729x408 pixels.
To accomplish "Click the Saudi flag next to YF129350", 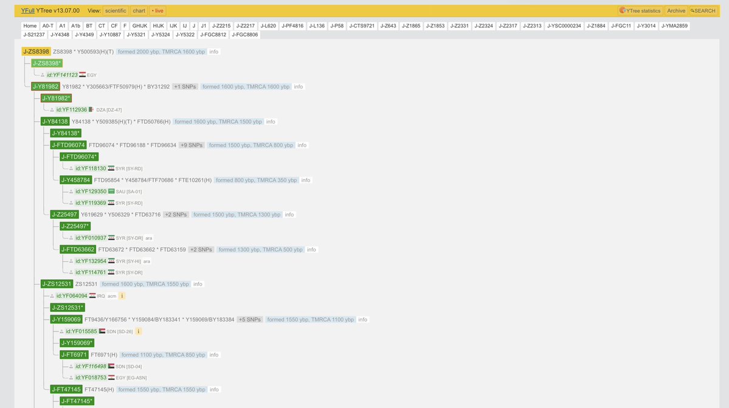I will 111,191.
